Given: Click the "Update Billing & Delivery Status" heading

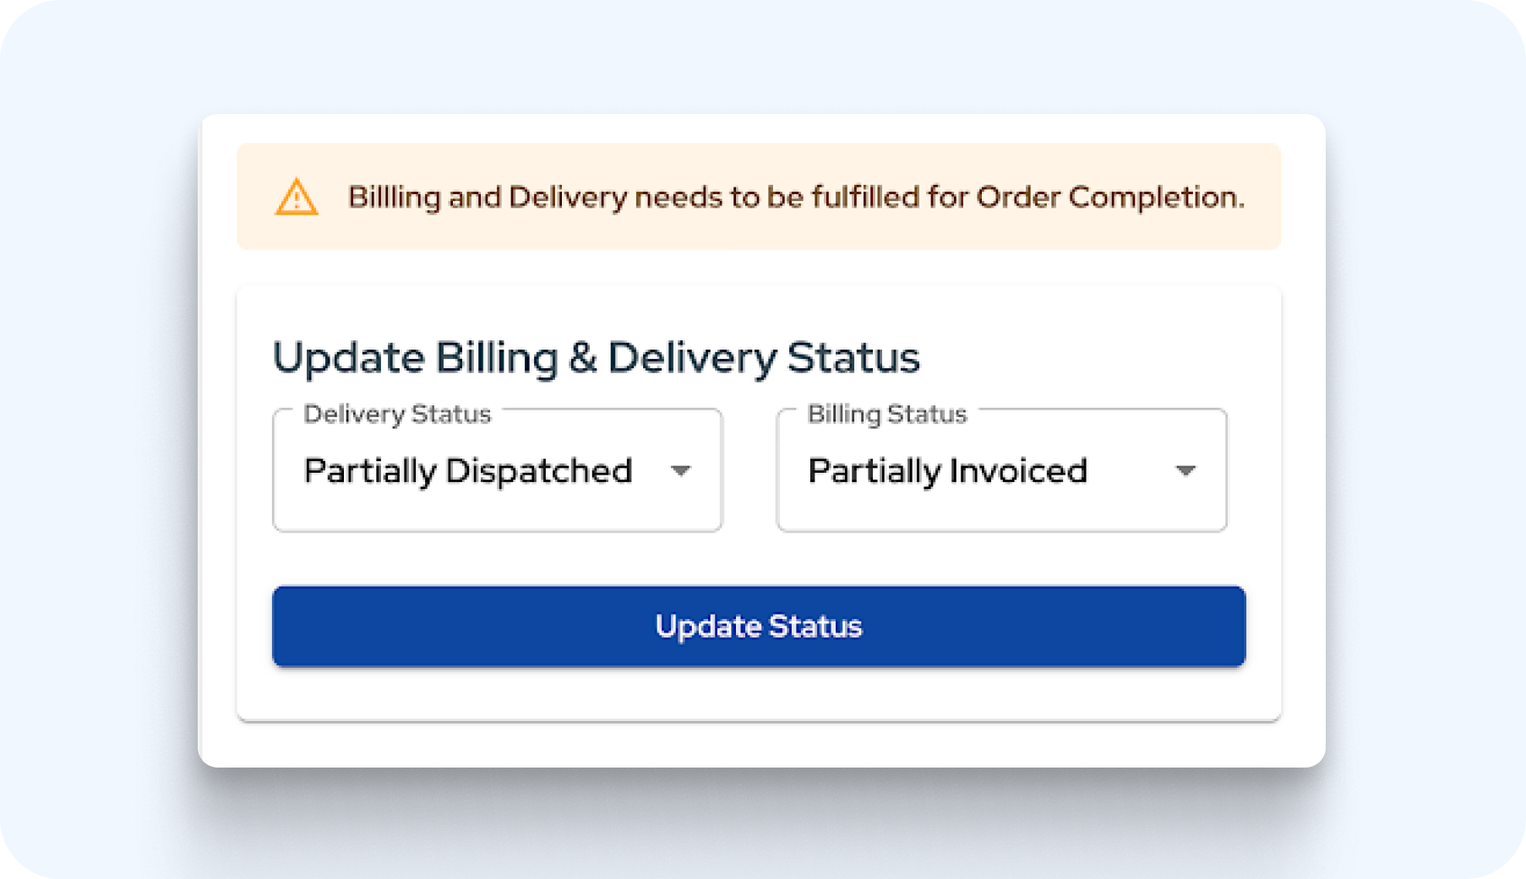Looking at the screenshot, I should click(596, 357).
